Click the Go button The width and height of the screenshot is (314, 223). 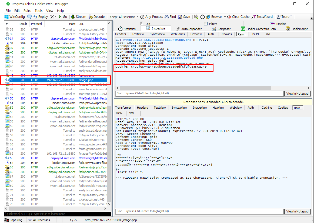[63, 17]
